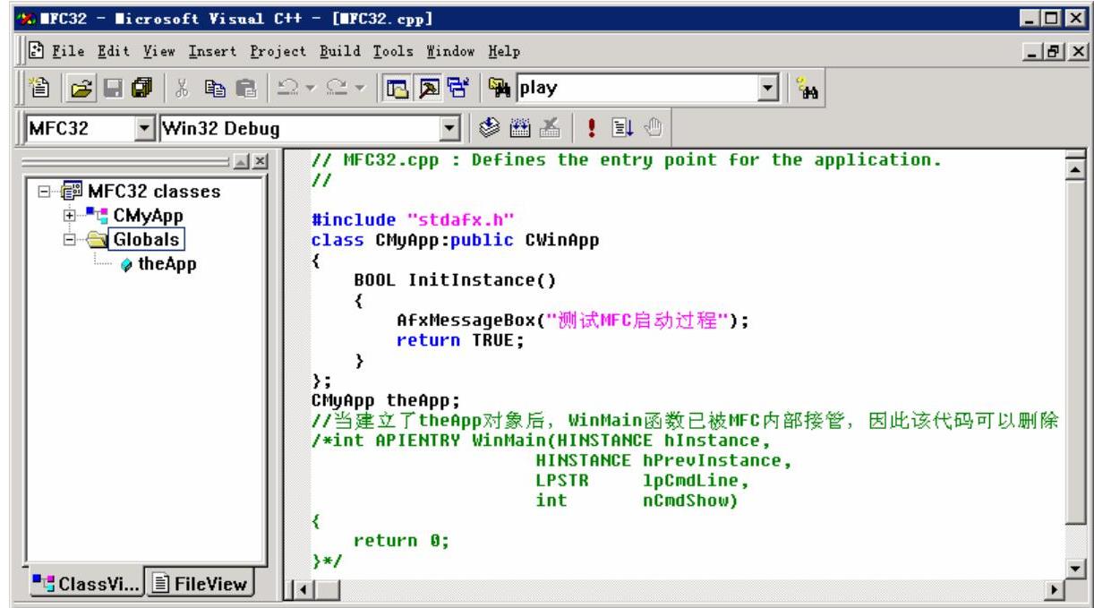Viewport: 1094px width, 608px height.
Task: Click the theApp variable icon
Action: (x=126, y=264)
